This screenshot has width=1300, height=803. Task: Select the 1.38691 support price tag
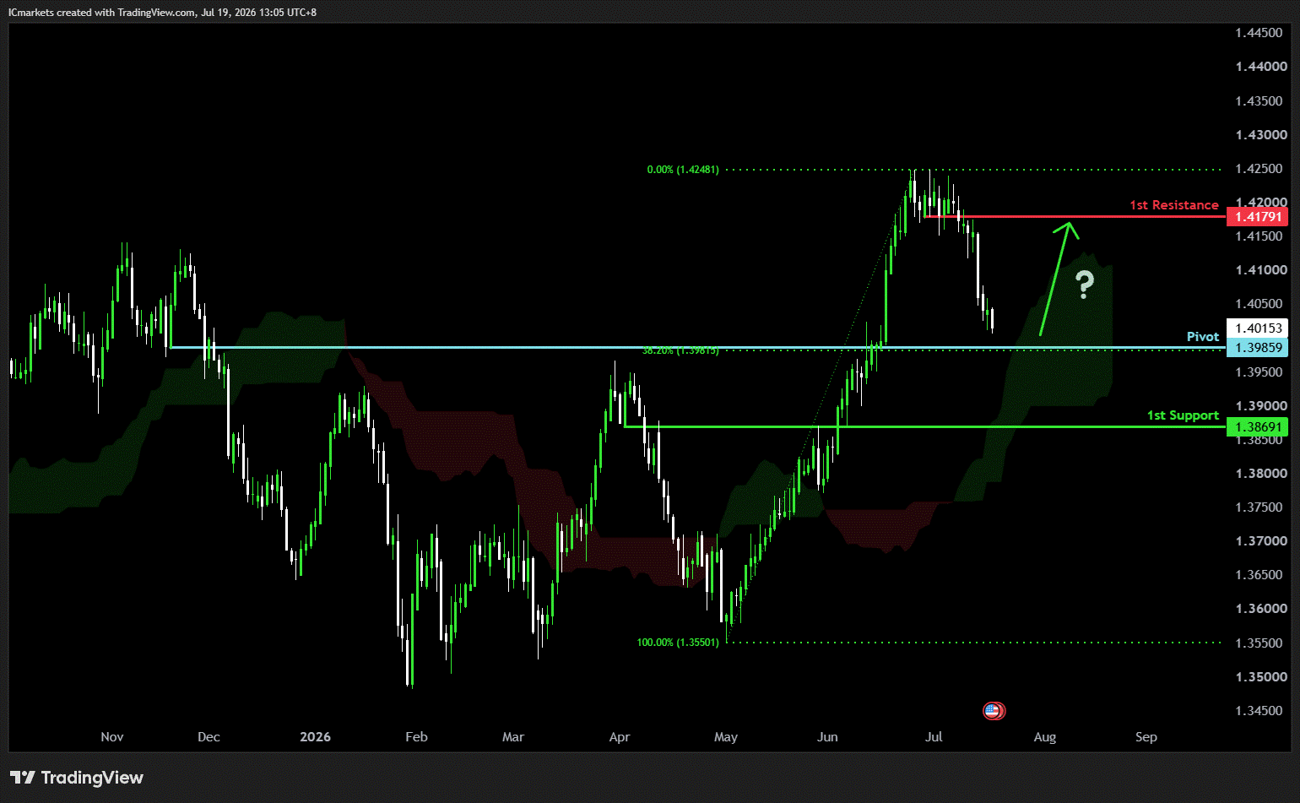[1258, 427]
